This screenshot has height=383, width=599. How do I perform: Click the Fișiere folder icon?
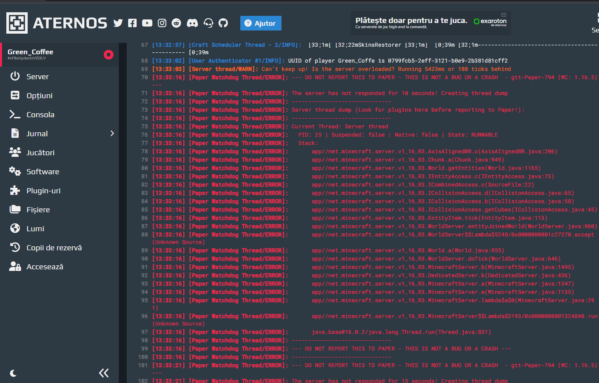[x=15, y=209]
